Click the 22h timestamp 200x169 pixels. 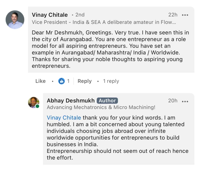coord(173,15)
